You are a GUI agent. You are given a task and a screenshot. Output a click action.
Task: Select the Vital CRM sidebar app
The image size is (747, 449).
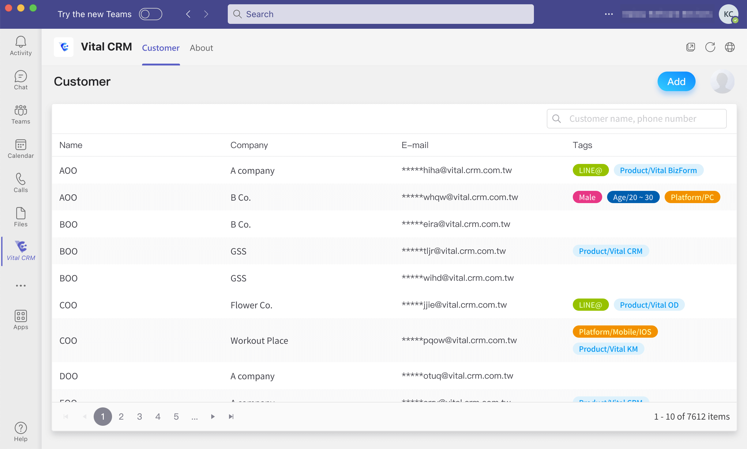point(21,251)
